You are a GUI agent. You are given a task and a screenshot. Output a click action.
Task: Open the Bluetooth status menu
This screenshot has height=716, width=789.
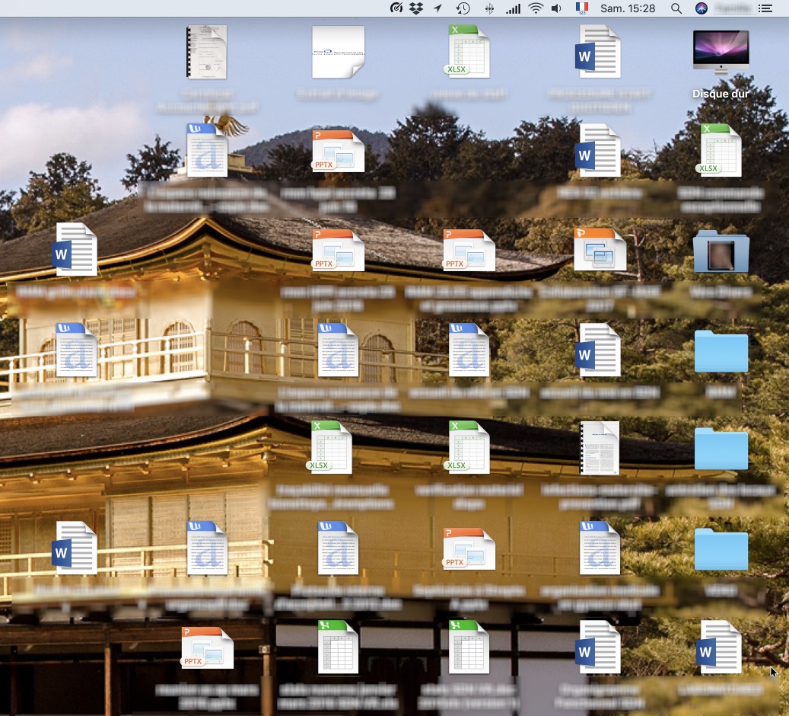[x=488, y=8]
